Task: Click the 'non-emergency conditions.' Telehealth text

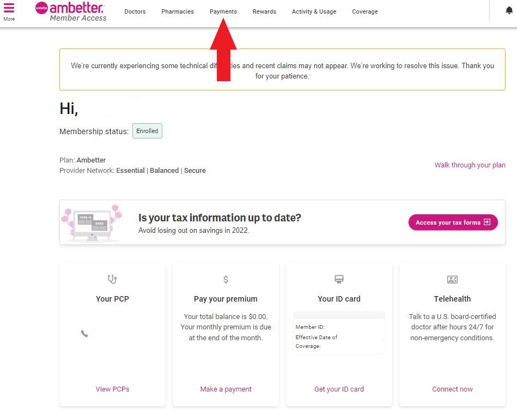Action: click(x=452, y=338)
